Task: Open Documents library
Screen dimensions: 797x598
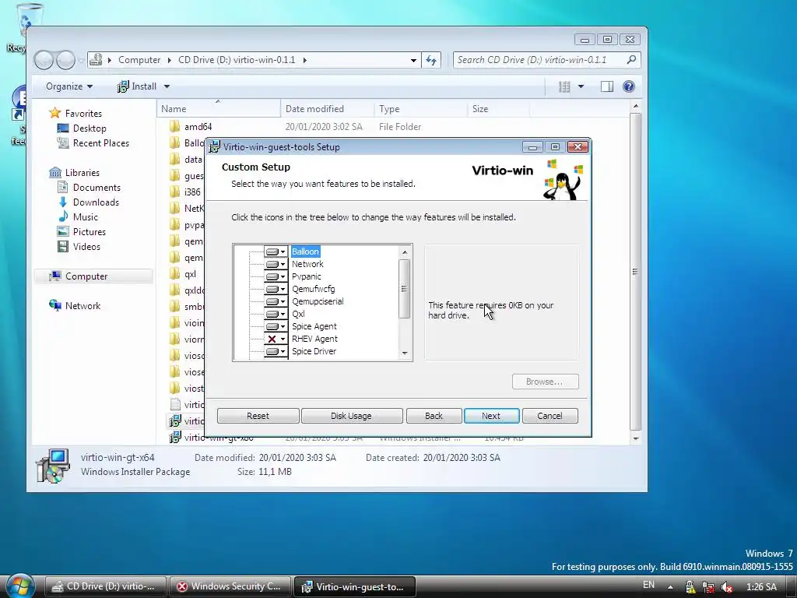Action: tap(97, 187)
